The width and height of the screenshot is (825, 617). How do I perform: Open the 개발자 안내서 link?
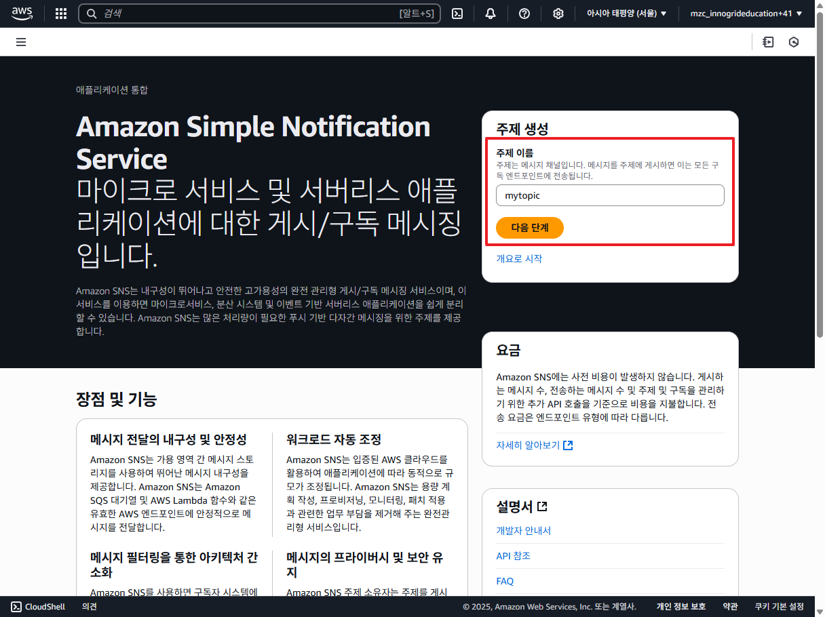click(523, 531)
